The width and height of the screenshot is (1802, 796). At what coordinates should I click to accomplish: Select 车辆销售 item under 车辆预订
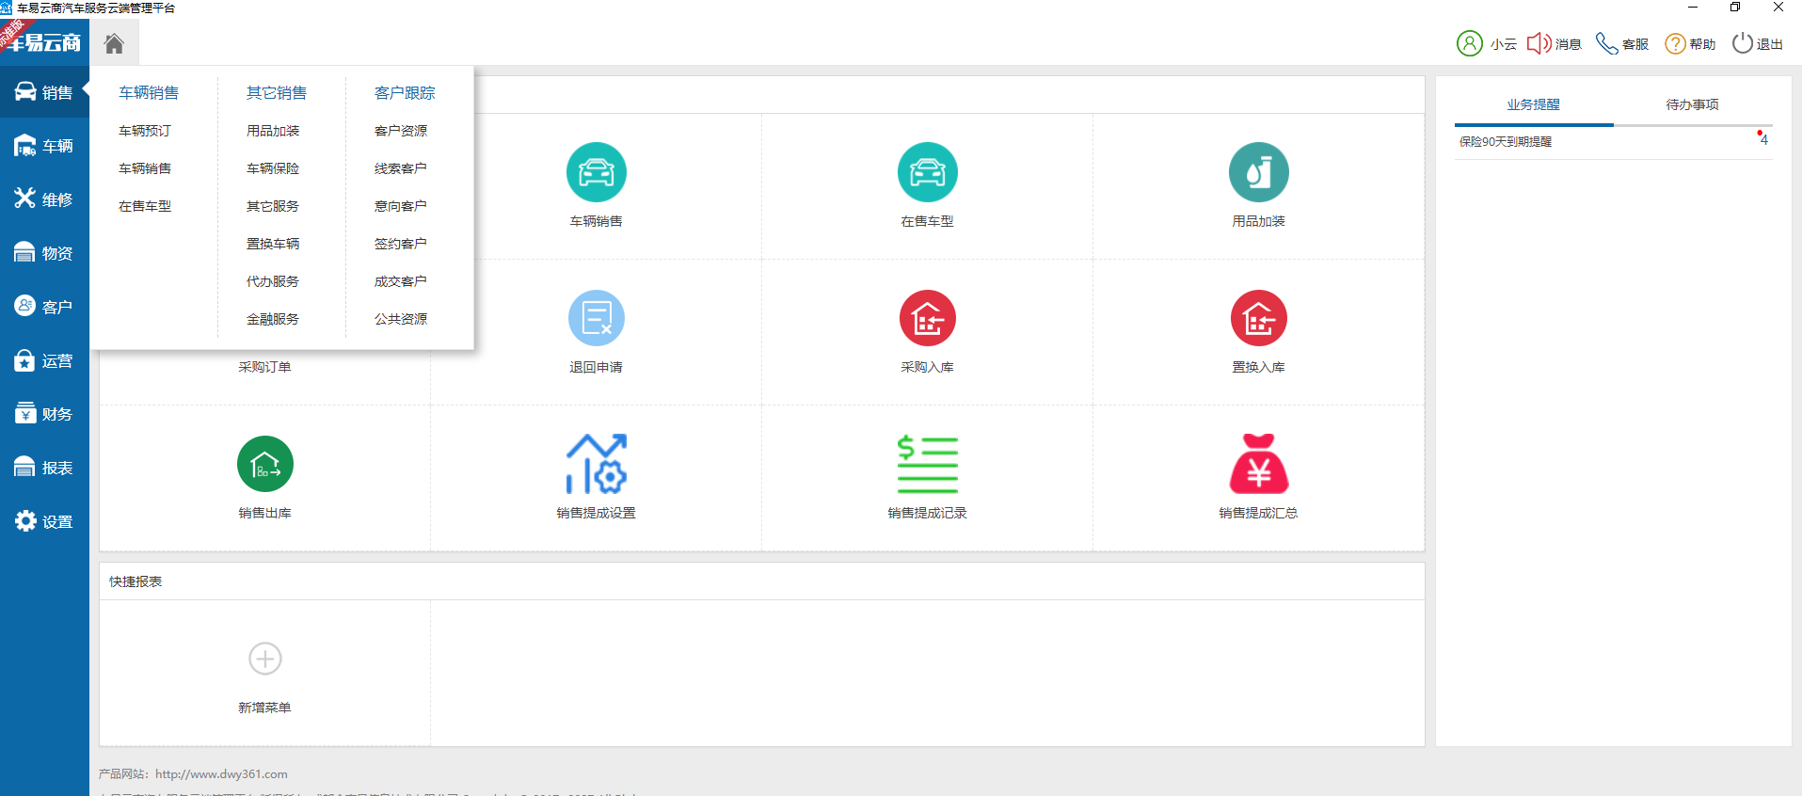pos(145,168)
